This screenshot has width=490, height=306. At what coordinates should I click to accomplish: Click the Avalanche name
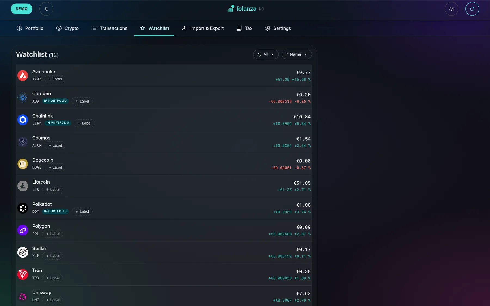(x=44, y=72)
